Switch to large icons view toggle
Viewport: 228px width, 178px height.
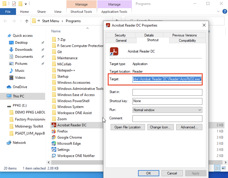tap(223, 168)
